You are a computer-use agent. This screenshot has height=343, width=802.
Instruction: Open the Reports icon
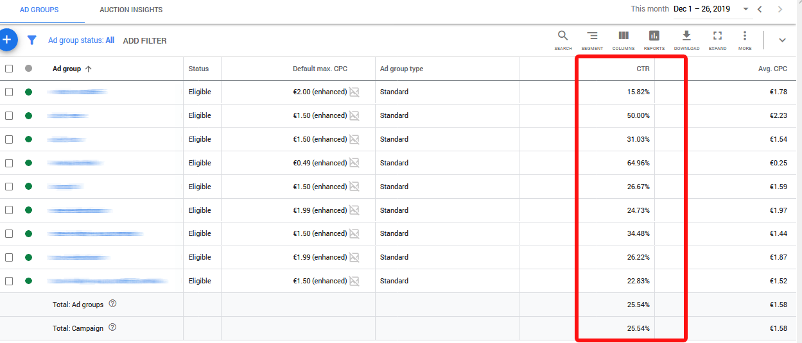[x=654, y=39]
